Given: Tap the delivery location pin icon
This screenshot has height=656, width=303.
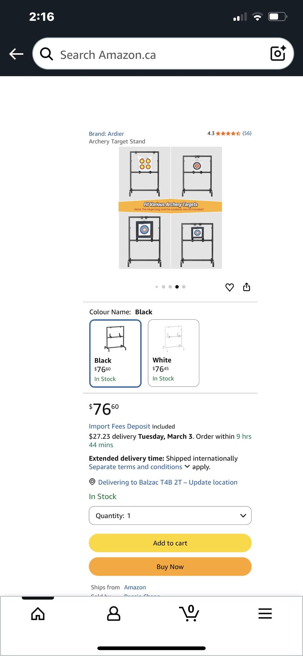Looking at the screenshot, I should click(92, 482).
